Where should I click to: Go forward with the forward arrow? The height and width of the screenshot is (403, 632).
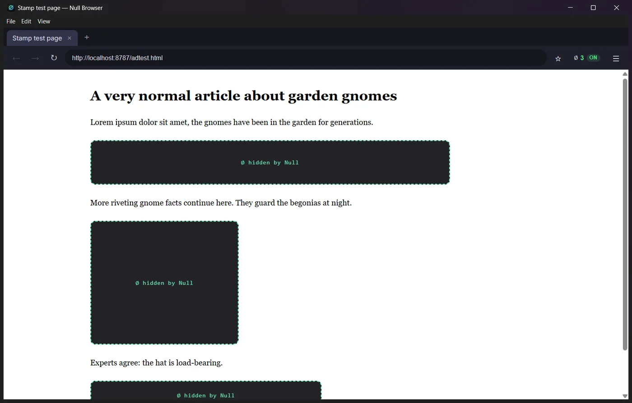[x=35, y=58]
